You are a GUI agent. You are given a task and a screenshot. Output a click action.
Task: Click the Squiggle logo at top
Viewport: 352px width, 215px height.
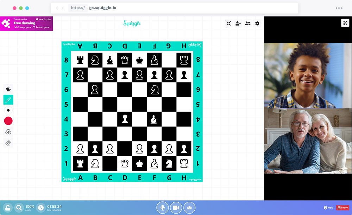pyautogui.click(x=132, y=23)
